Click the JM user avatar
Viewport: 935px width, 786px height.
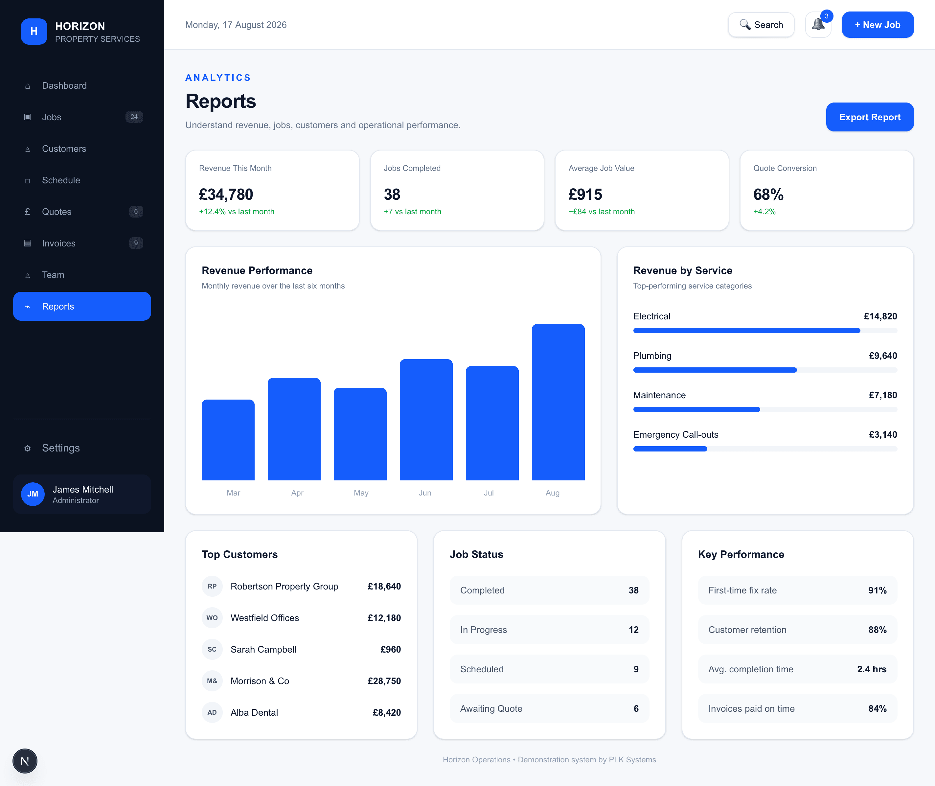[x=33, y=494]
